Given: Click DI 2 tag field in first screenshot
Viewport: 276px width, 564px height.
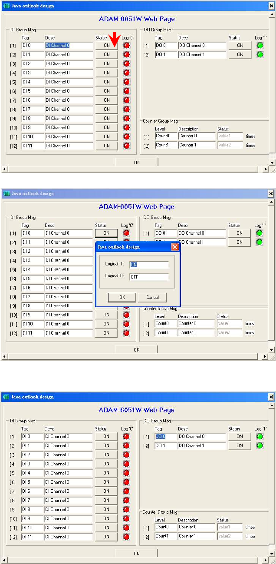Looking at the screenshot, I should (33, 63).
